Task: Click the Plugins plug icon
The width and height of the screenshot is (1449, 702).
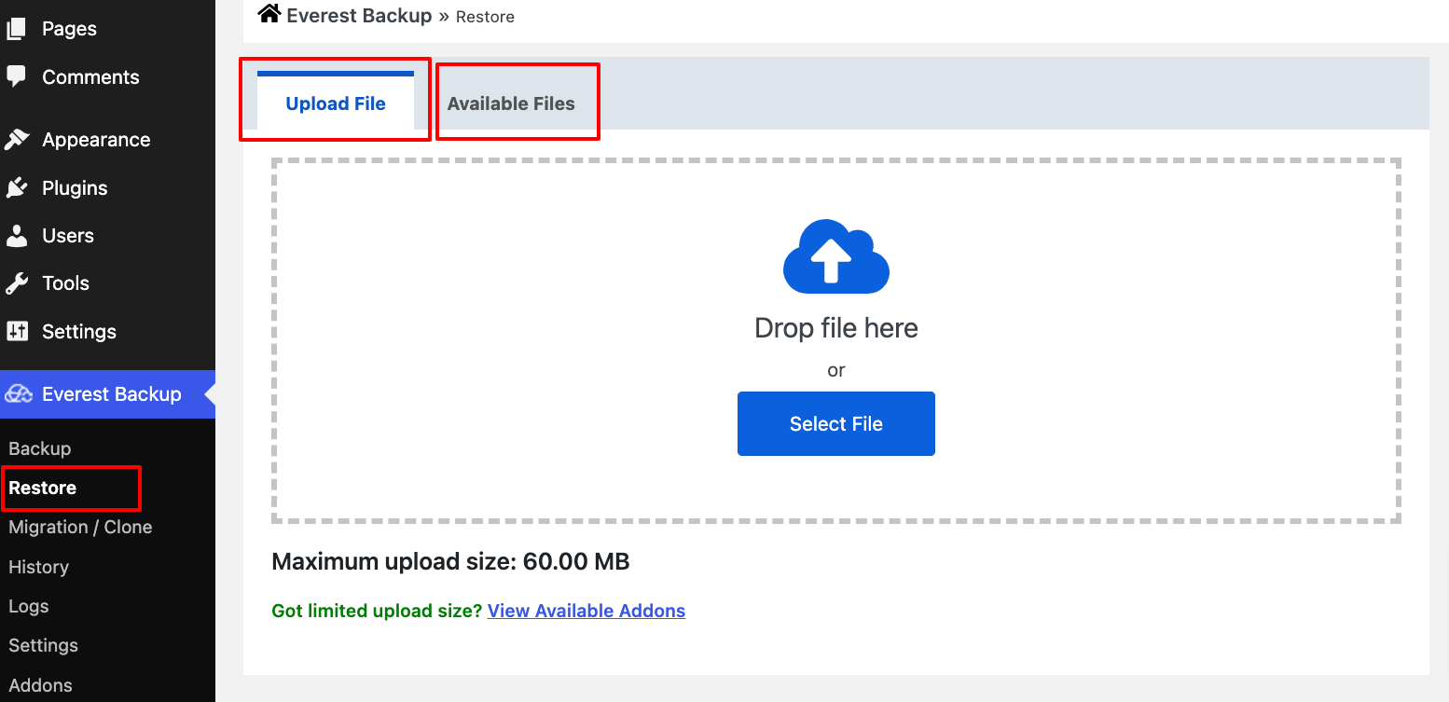Action: 16,186
